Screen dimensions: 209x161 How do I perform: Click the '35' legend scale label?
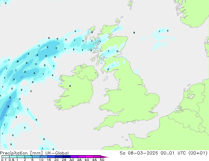(79, 160)
